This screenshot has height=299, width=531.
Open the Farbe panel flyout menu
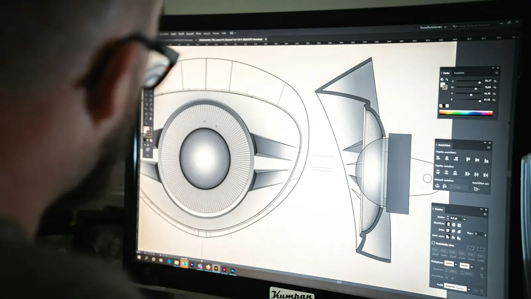coord(497,73)
